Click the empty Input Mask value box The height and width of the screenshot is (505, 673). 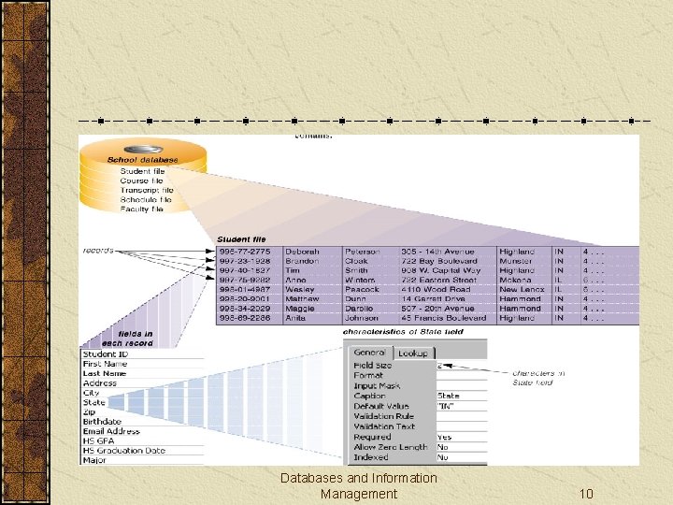pos(462,385)
